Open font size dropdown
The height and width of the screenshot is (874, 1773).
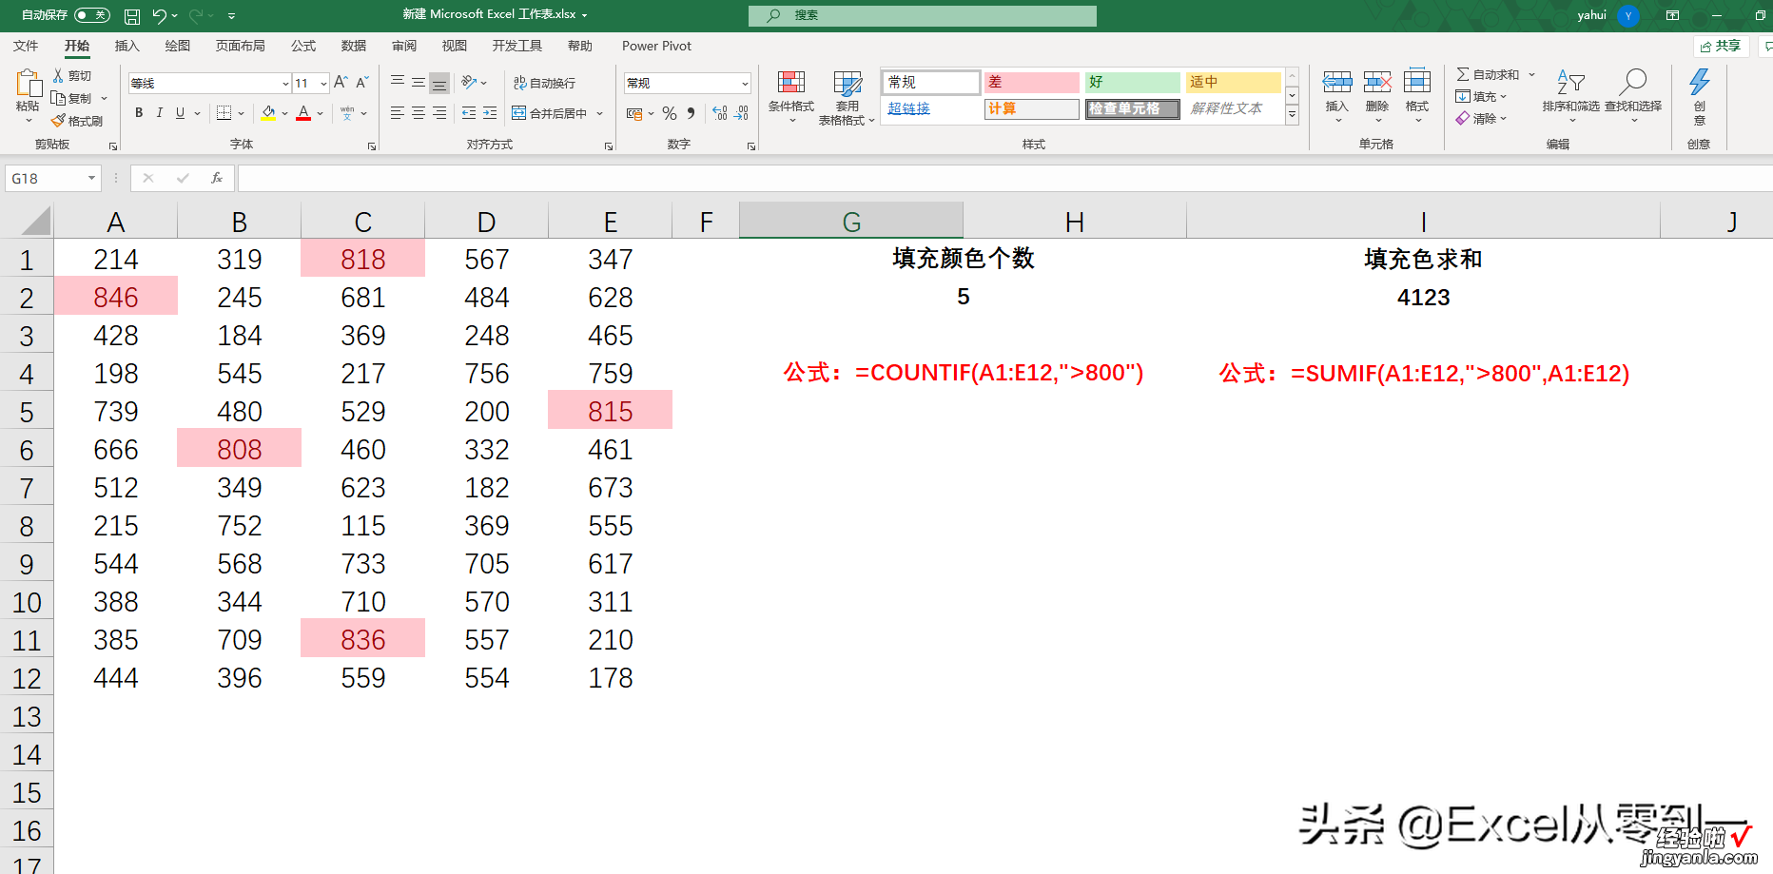pyautogui.click(x=323, y=84)
